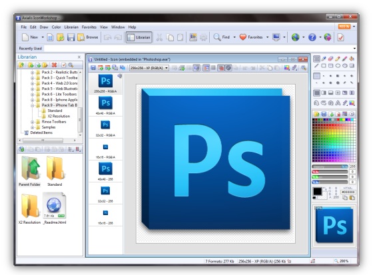The width and height of the screenshot is (373, 275).
Task: Expand Pack 2 - Realistic Buttons folder
Action: click(x=33, y=72)
